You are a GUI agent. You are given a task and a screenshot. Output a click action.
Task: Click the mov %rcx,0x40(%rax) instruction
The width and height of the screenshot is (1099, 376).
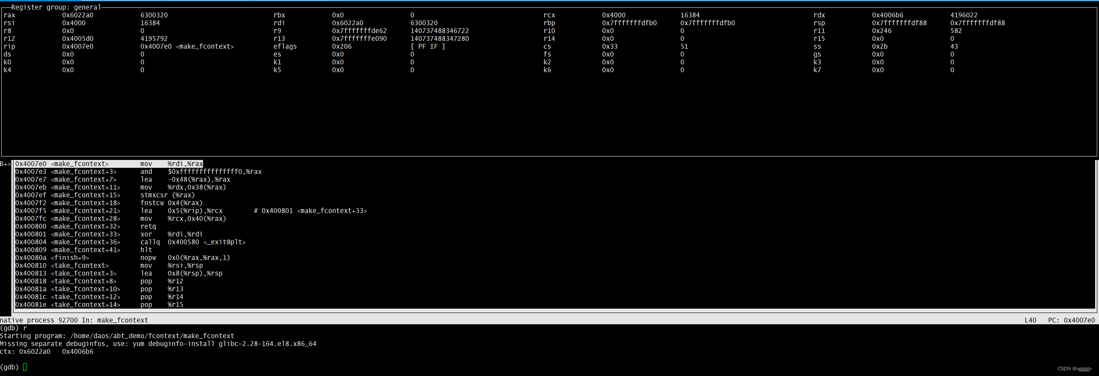183,219
